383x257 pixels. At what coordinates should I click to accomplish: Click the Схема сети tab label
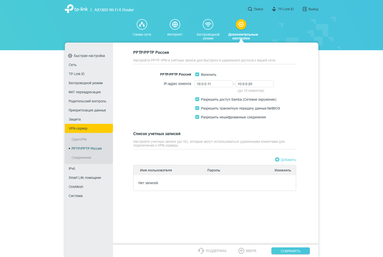142,34
